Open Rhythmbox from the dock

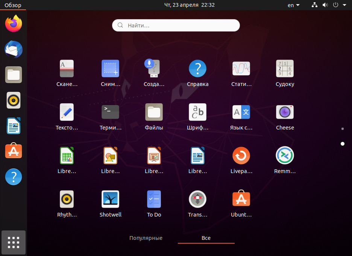coord(14,100)
